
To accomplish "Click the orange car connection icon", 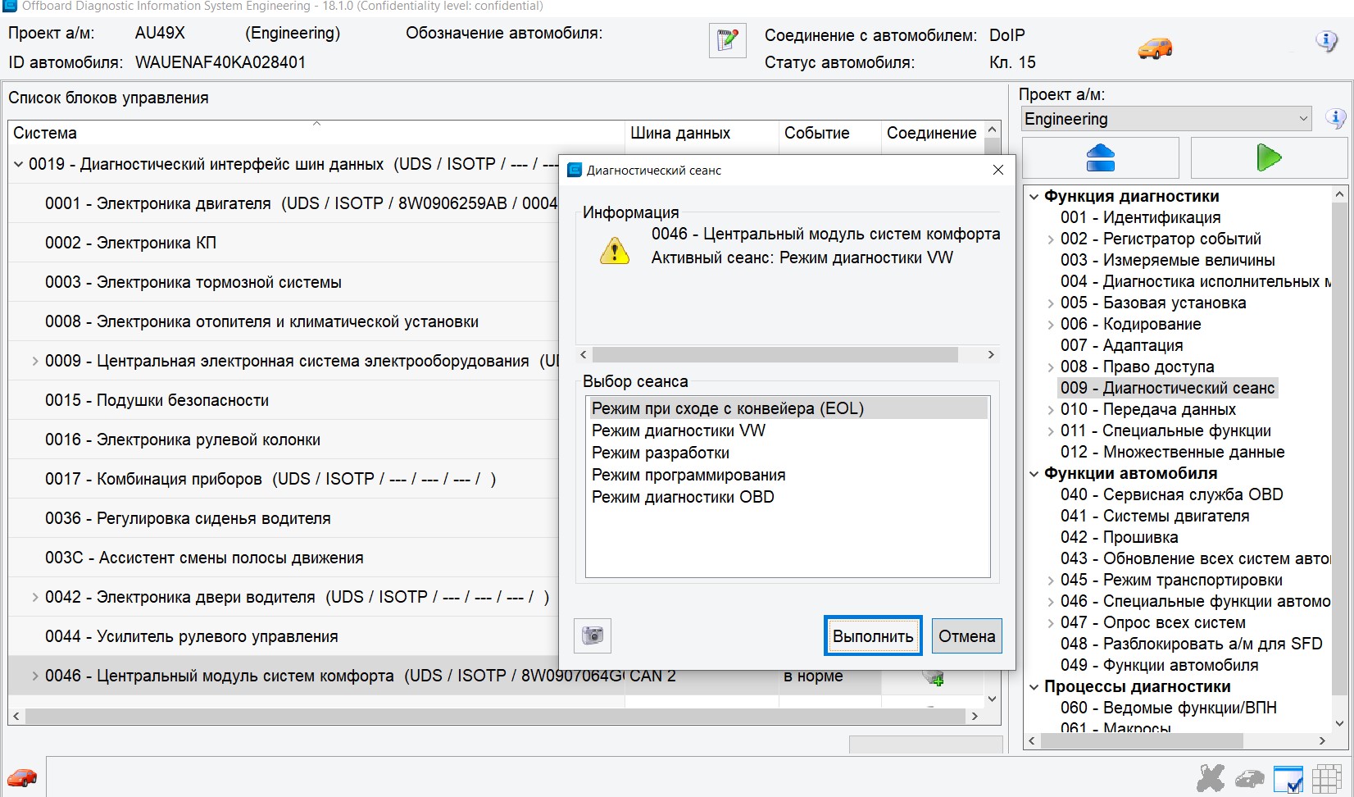I will (1155, 48).
